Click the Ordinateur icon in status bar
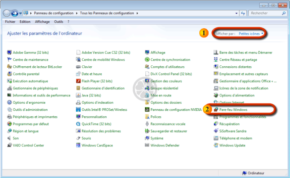Image resolution: width=290 pixels, height=178 pixels. (244, 173)
